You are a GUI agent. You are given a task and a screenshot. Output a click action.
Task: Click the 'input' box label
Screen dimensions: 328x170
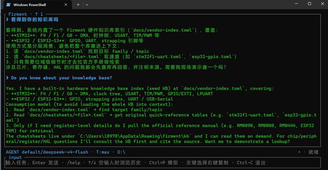pyautogui.click(x=15, y=157)
